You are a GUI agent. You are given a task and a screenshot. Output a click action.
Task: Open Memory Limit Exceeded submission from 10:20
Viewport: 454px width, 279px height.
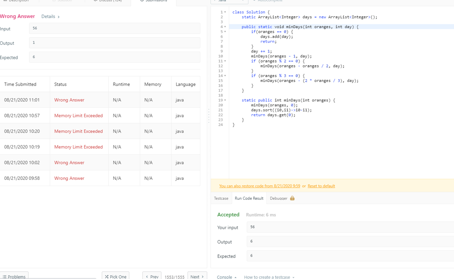(79, 131)
